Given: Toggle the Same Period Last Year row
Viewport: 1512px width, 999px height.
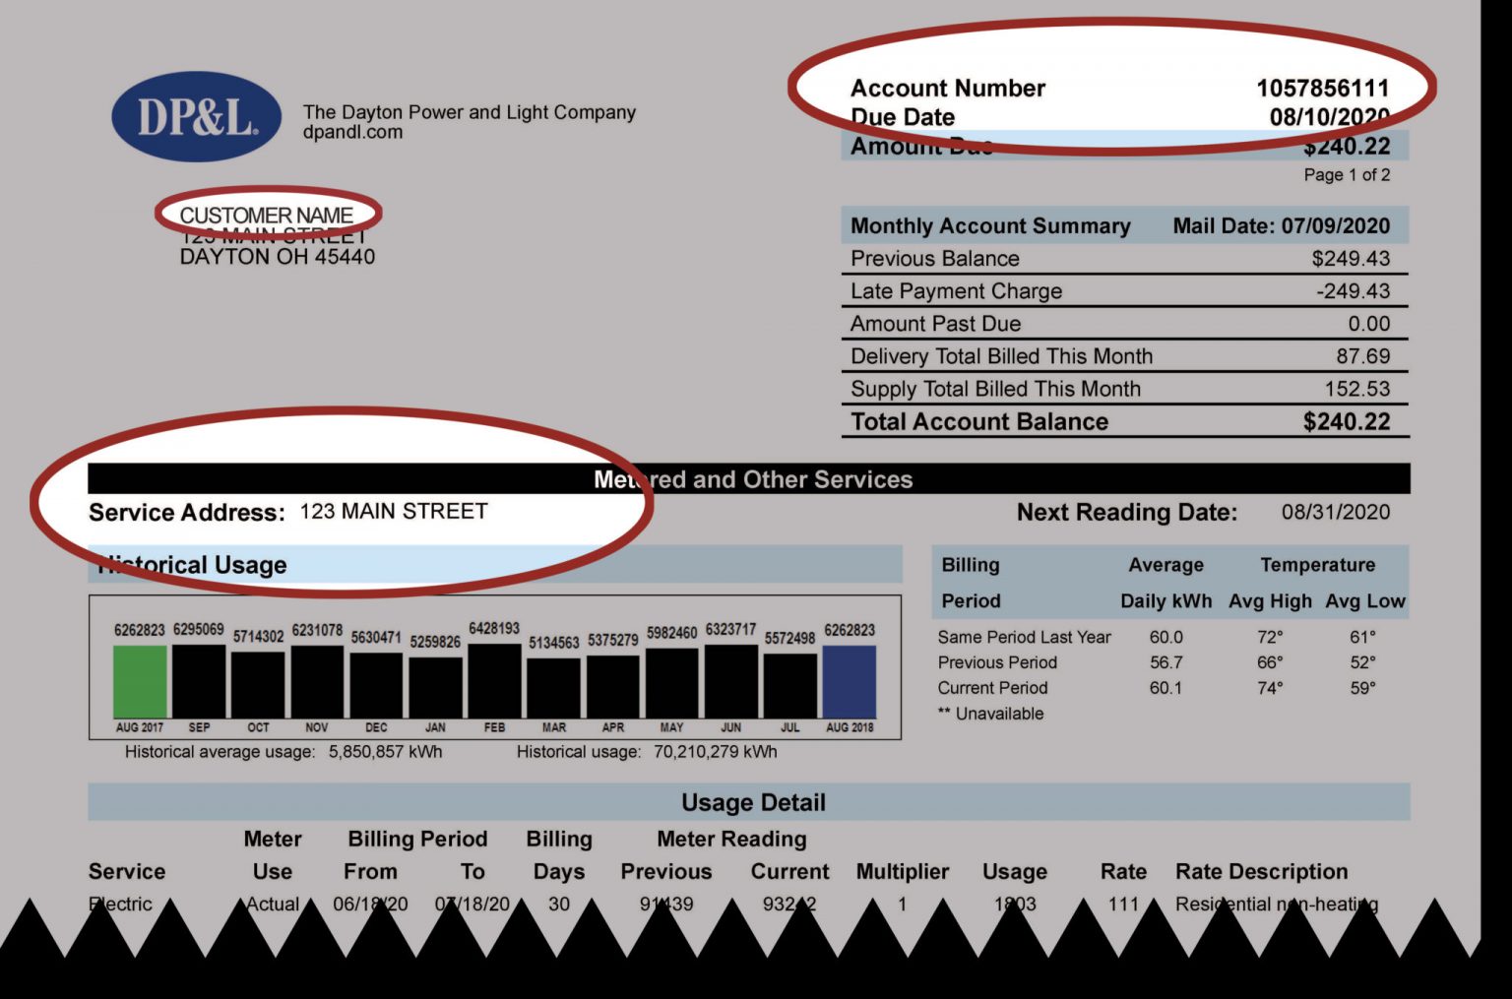Looking at the screenshot, I should click(x=1024, y=638).
